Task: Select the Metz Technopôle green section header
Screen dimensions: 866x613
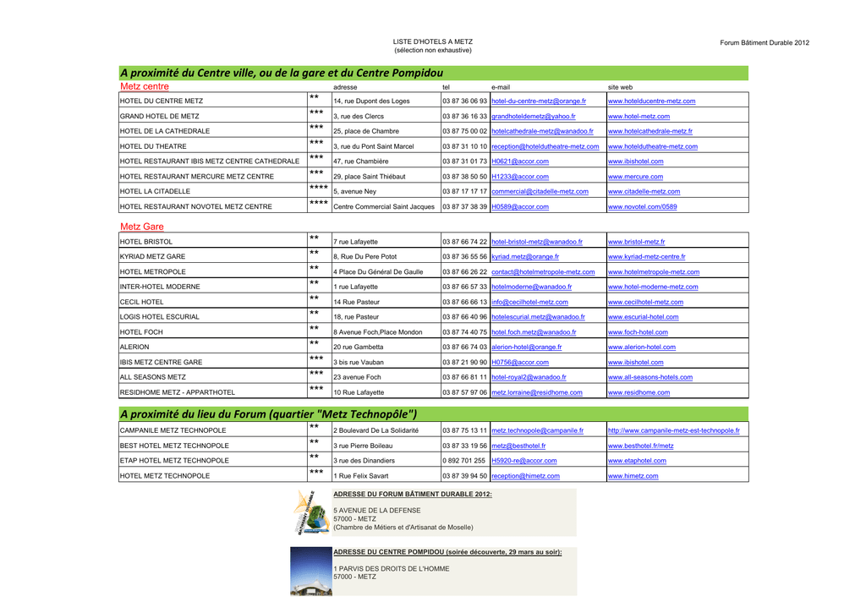Action: pyautogui.click(x=434, y=414)
